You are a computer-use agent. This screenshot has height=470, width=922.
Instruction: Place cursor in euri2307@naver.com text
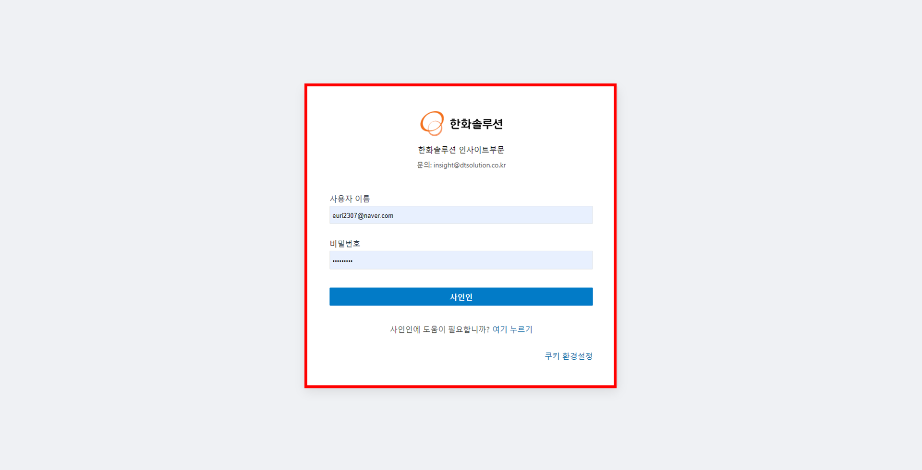click(363, 216)
